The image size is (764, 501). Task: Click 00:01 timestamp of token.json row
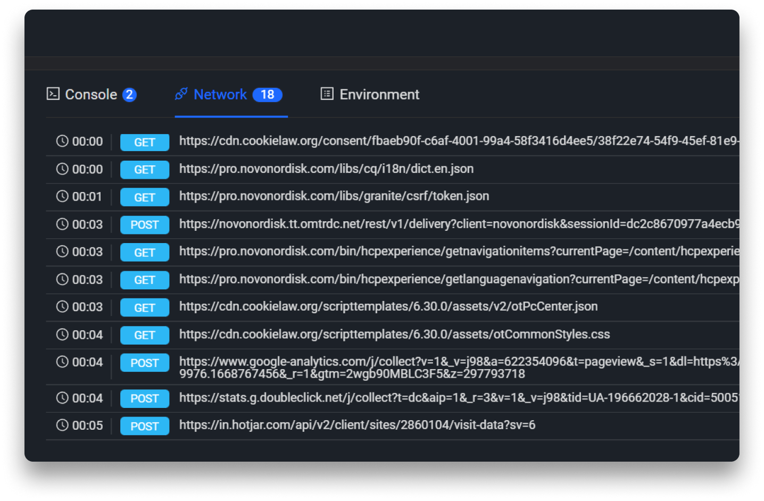[x=87, y=197]
